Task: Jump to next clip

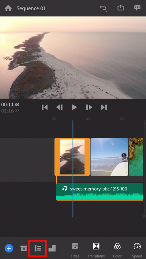Action: pos(104,107)
